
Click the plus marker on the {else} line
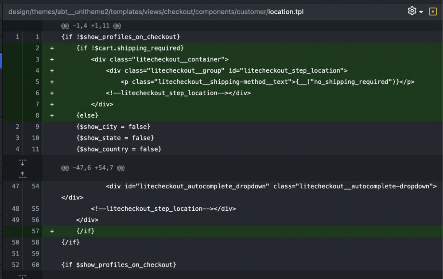pyautogui.click(x=52, y=116)
